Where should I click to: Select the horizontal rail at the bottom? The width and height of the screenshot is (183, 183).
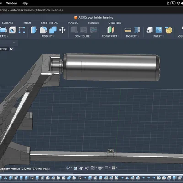pyautogui.click(x=106, y=157)
